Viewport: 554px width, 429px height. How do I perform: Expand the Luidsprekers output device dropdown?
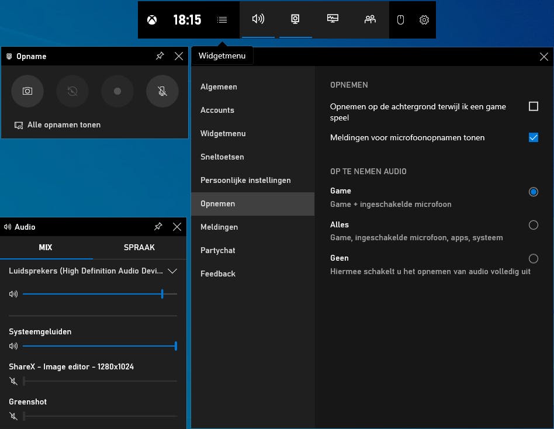[172, 271]
